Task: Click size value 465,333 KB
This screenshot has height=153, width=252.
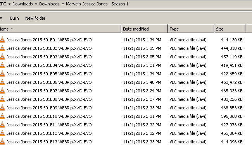Action: pos(232,91)
